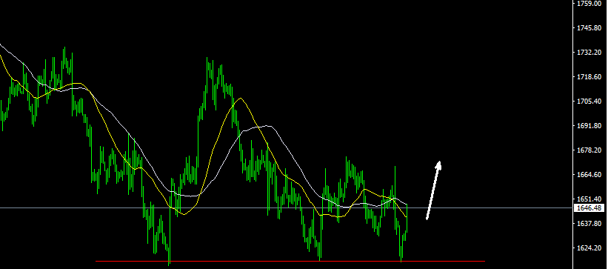Click the 1637.80 price scale label
608x269 pixels.
tap(589, 224)
